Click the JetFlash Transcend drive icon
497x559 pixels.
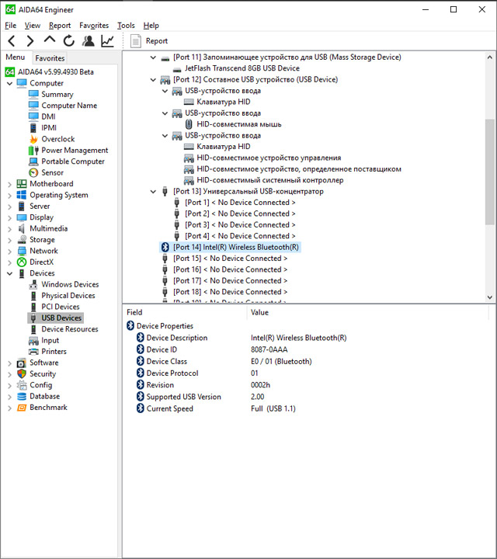coord(177,69)
